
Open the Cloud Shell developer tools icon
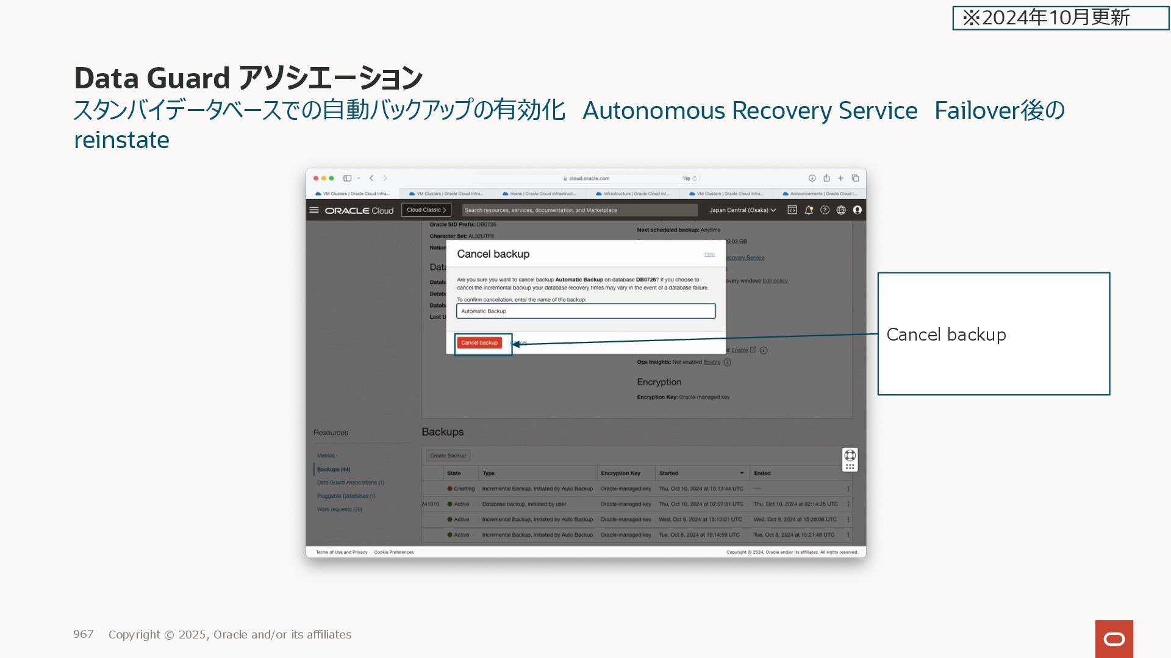pos(792,210)
